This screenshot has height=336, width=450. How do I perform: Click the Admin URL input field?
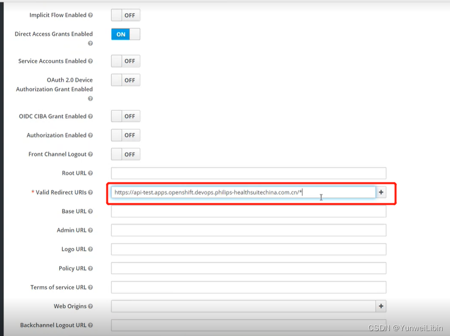tap(249, 230)
